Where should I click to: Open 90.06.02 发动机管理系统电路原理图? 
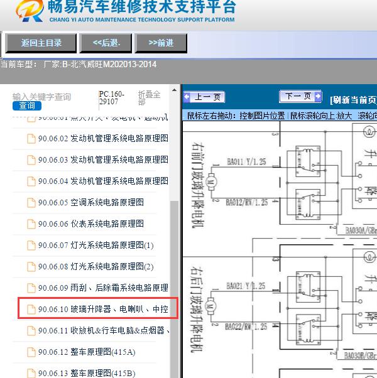coord(103,138)
